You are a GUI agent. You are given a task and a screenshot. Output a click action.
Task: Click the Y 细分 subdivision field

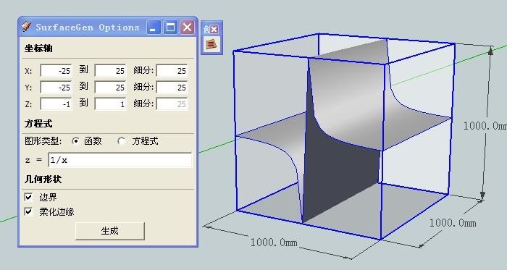click(x=172, y=87)
